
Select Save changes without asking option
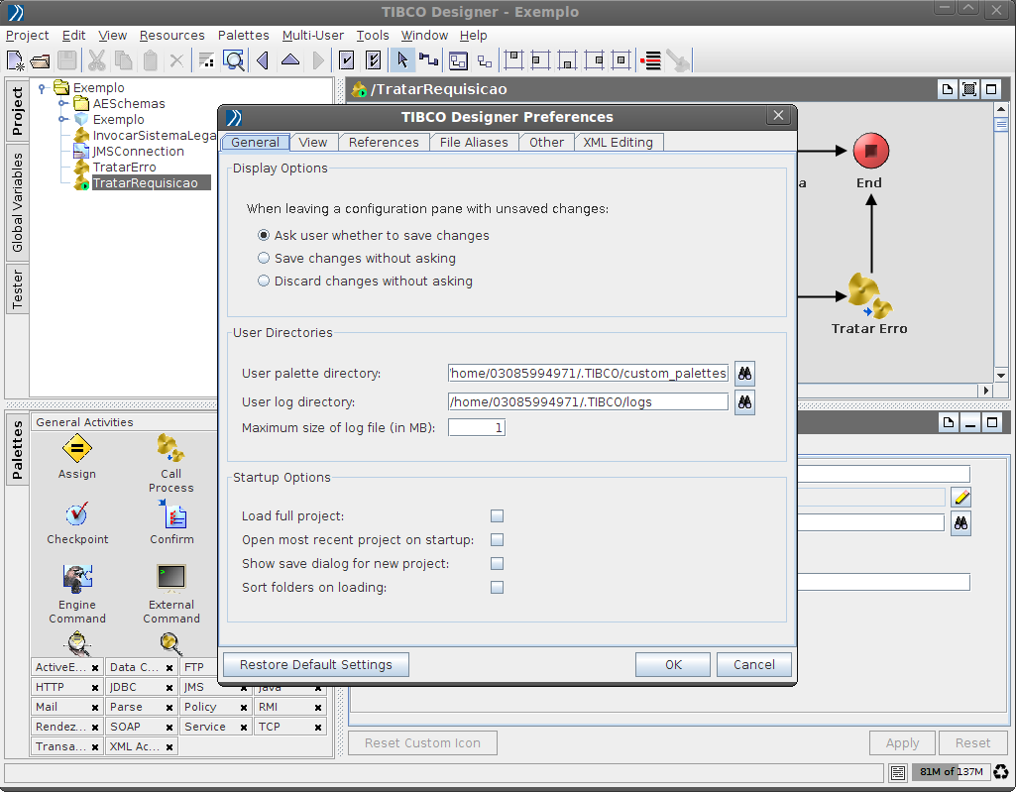pos(264,259)
